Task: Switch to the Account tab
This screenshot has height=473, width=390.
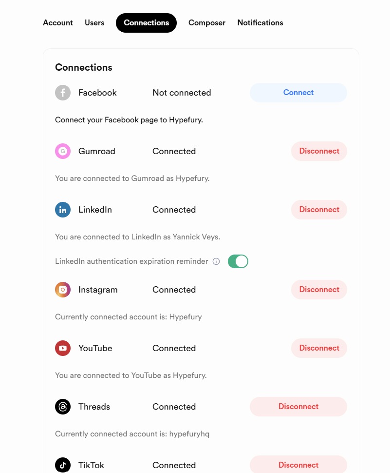Action: (x=57, y=23)
